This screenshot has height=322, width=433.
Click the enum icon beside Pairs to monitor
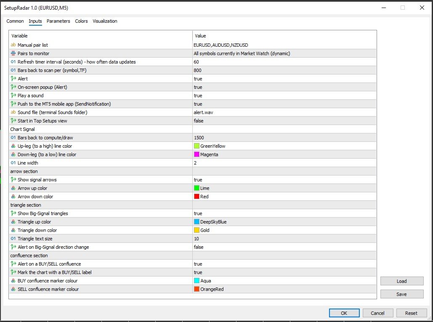click(x=13, y=53)
